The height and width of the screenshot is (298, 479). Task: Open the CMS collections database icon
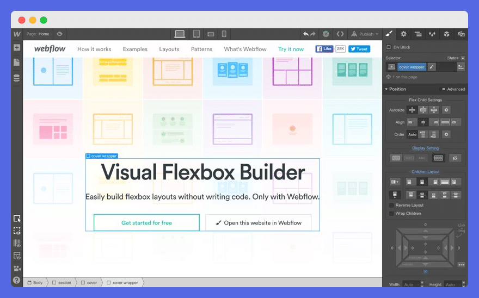pyautogui.click(x=16, y=78)
